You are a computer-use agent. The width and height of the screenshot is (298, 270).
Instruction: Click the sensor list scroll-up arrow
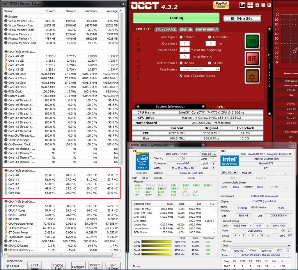(x=120, y=11)
